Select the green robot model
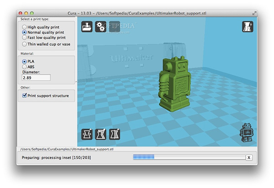 (174, 84)
